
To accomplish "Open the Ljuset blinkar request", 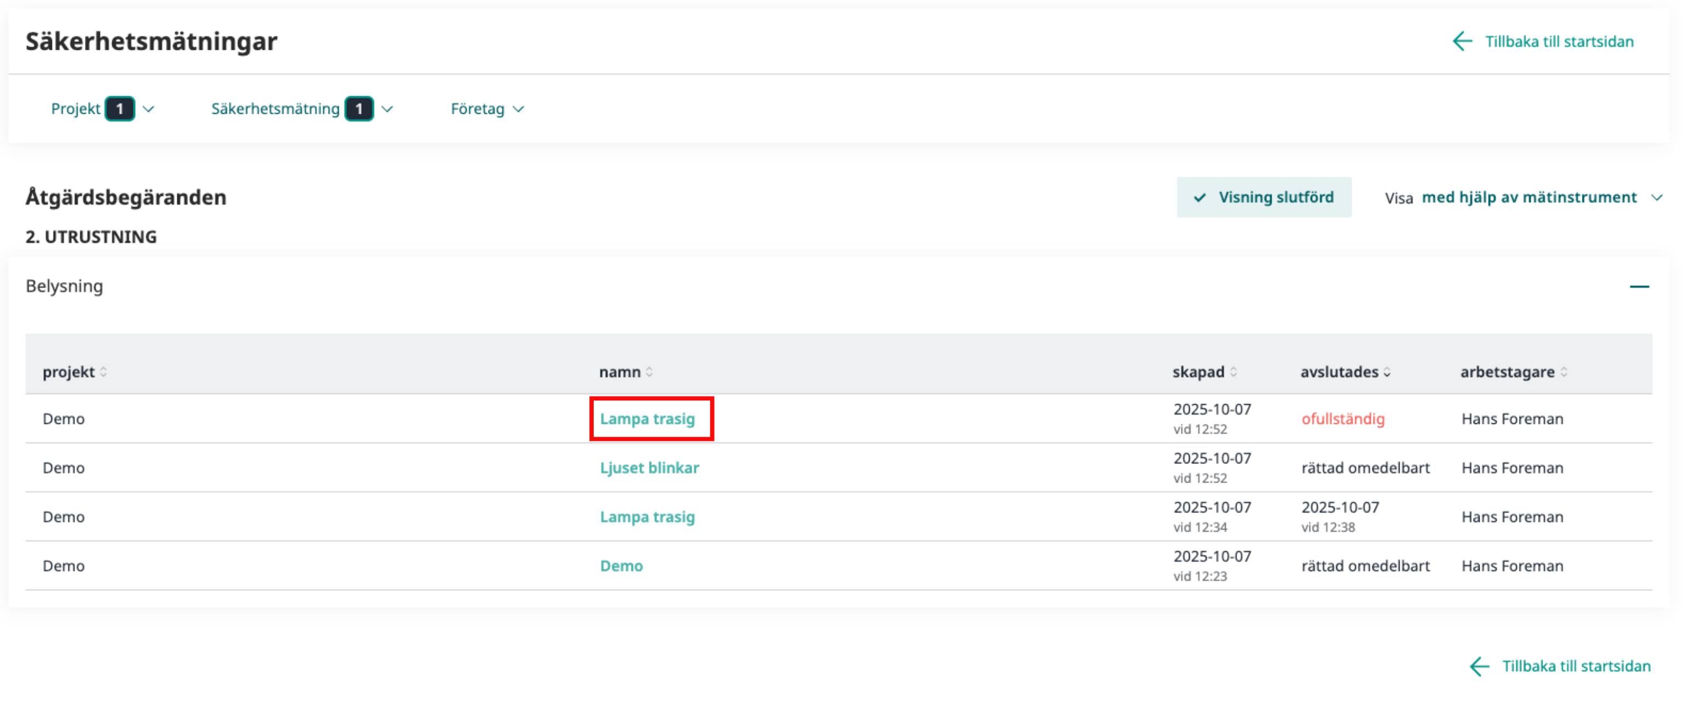I will [649, 468].
